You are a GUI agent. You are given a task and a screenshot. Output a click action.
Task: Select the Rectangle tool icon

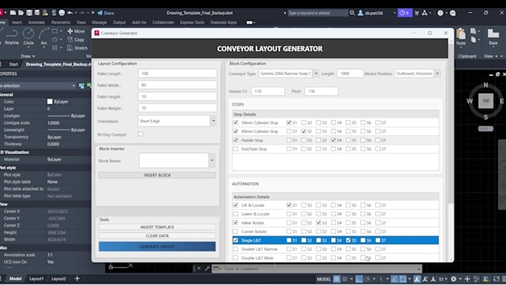click(55, 31)
